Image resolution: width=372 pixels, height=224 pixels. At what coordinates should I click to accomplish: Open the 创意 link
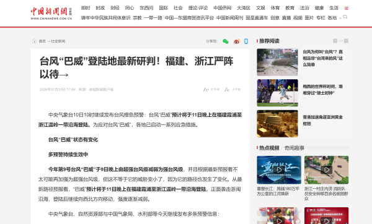tap(275, 18)
